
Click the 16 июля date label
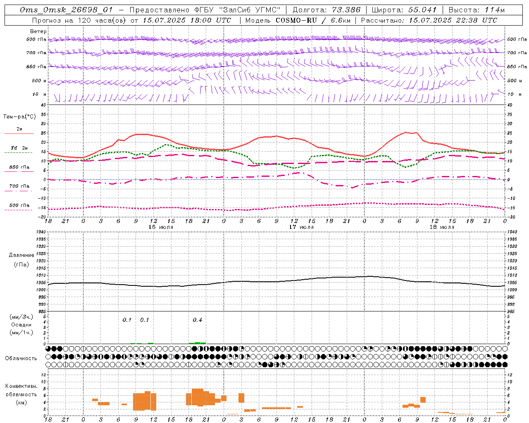point(161,227)
